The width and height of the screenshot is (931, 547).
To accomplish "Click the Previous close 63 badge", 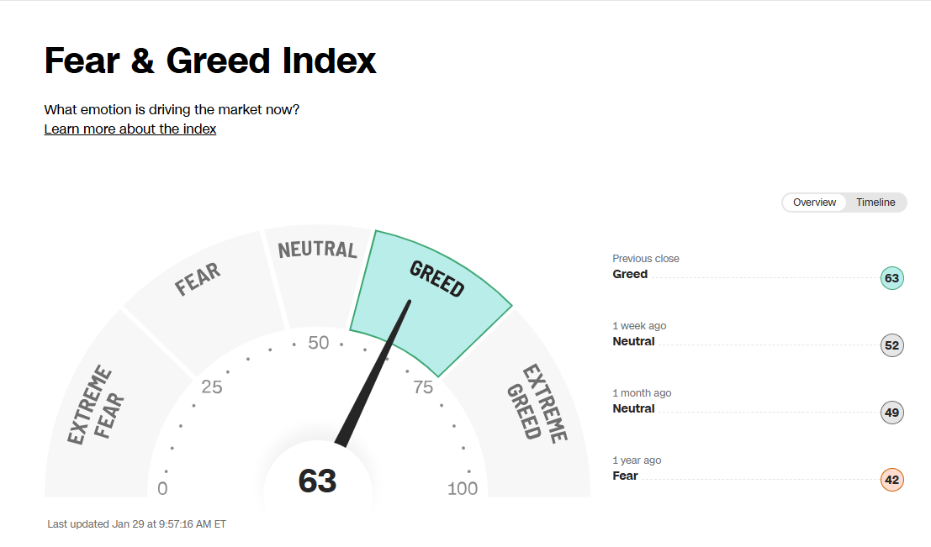I will point(891,278).
